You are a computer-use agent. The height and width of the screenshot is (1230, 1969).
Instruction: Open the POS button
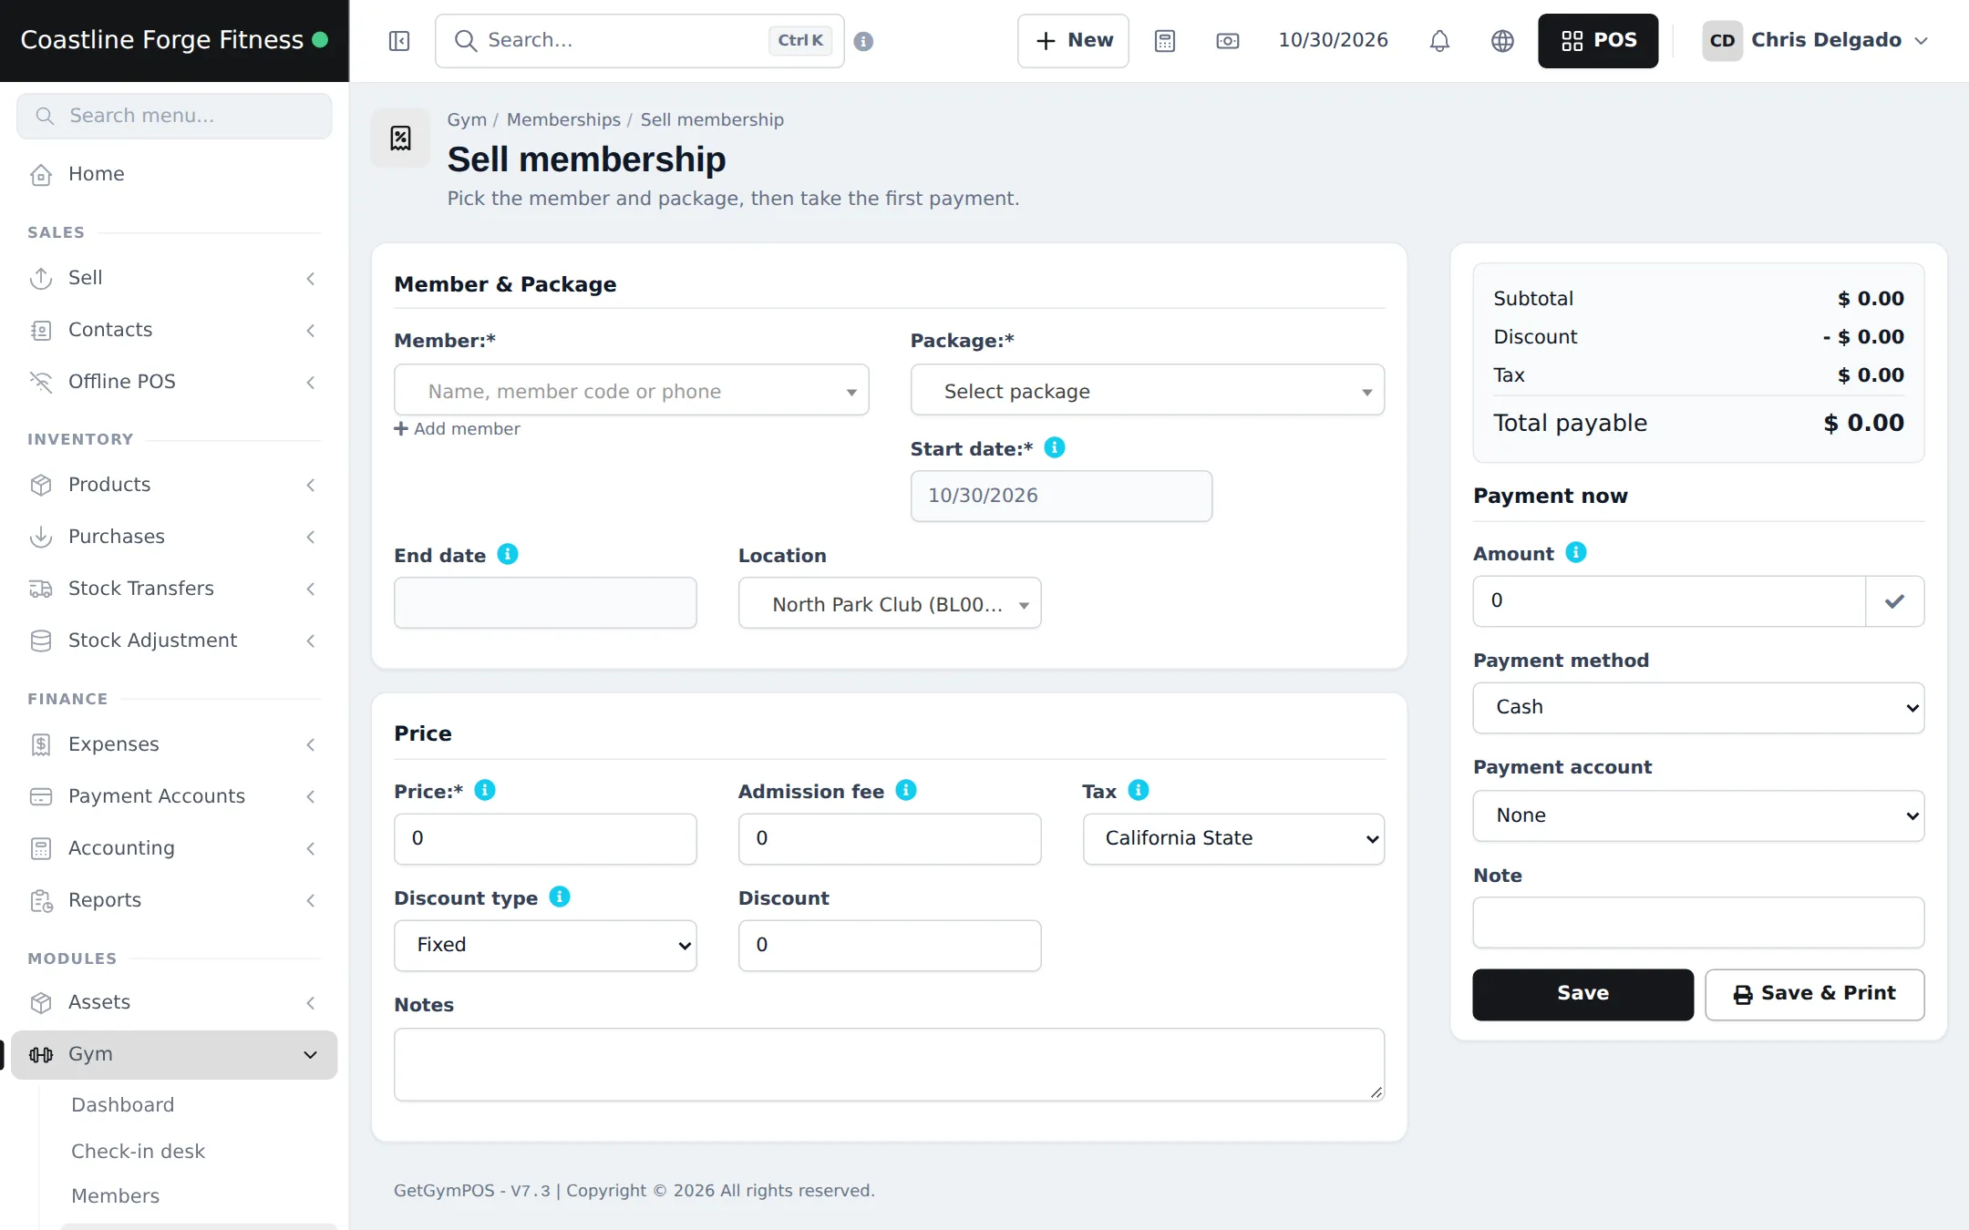click(1598, 41)
